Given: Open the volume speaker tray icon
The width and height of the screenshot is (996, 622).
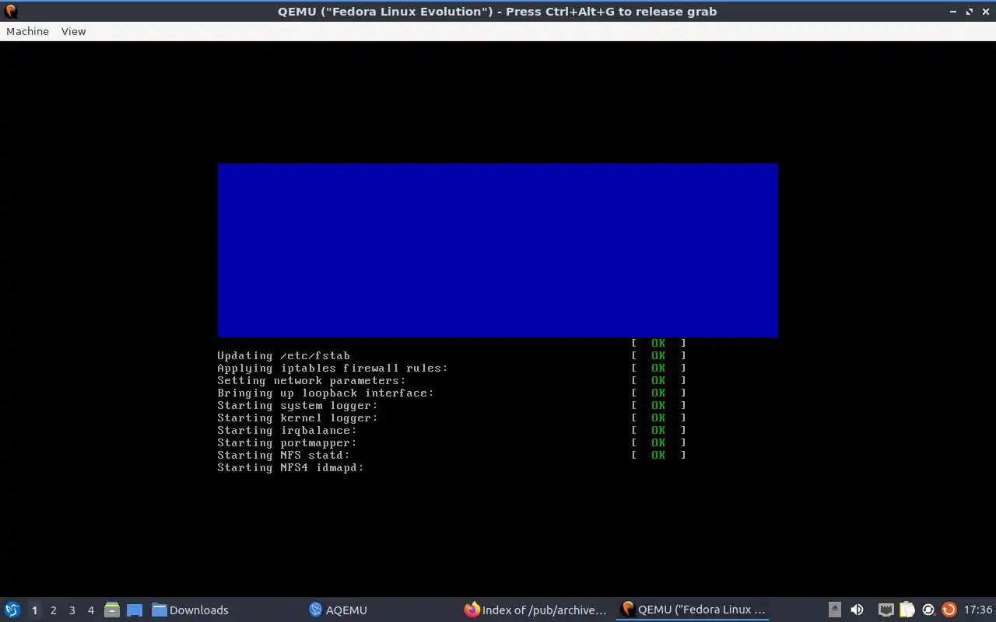Looking at the screenshot, I should 857,610.
